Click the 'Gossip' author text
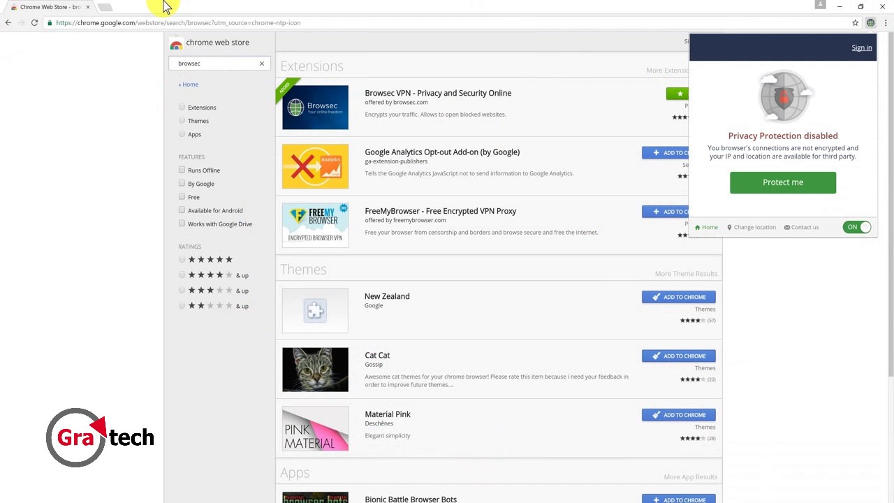Viewport: 894px width, 503px height. tap(374, 365)
